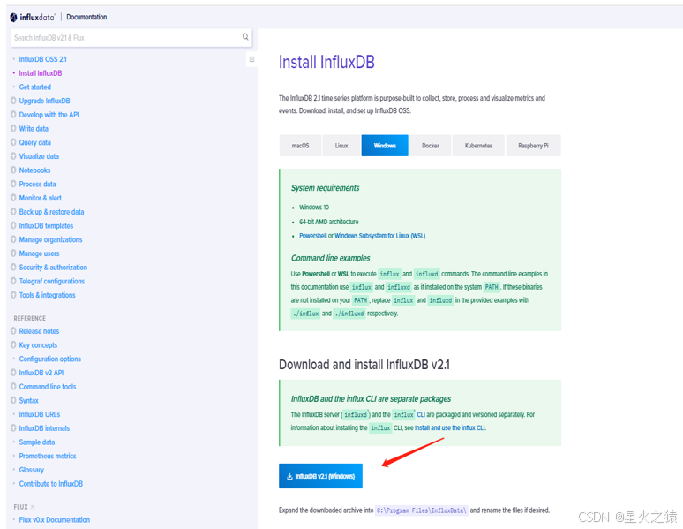Viewport: 683px width, 529px height.
Task: Switch to the Docker tab
Action: click(x=431, y=146)
